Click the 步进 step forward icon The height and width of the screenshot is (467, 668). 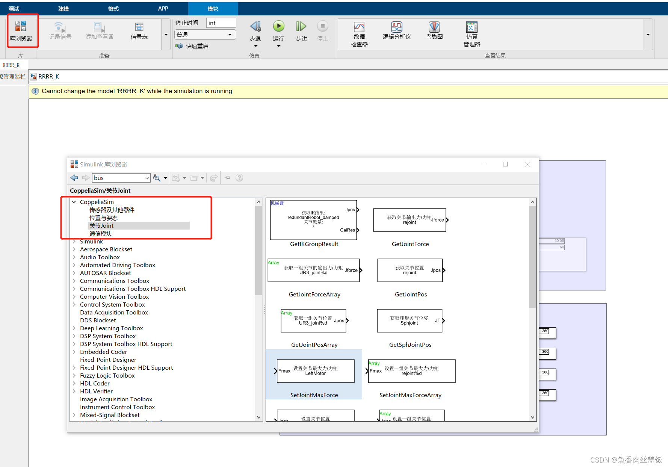301,26
